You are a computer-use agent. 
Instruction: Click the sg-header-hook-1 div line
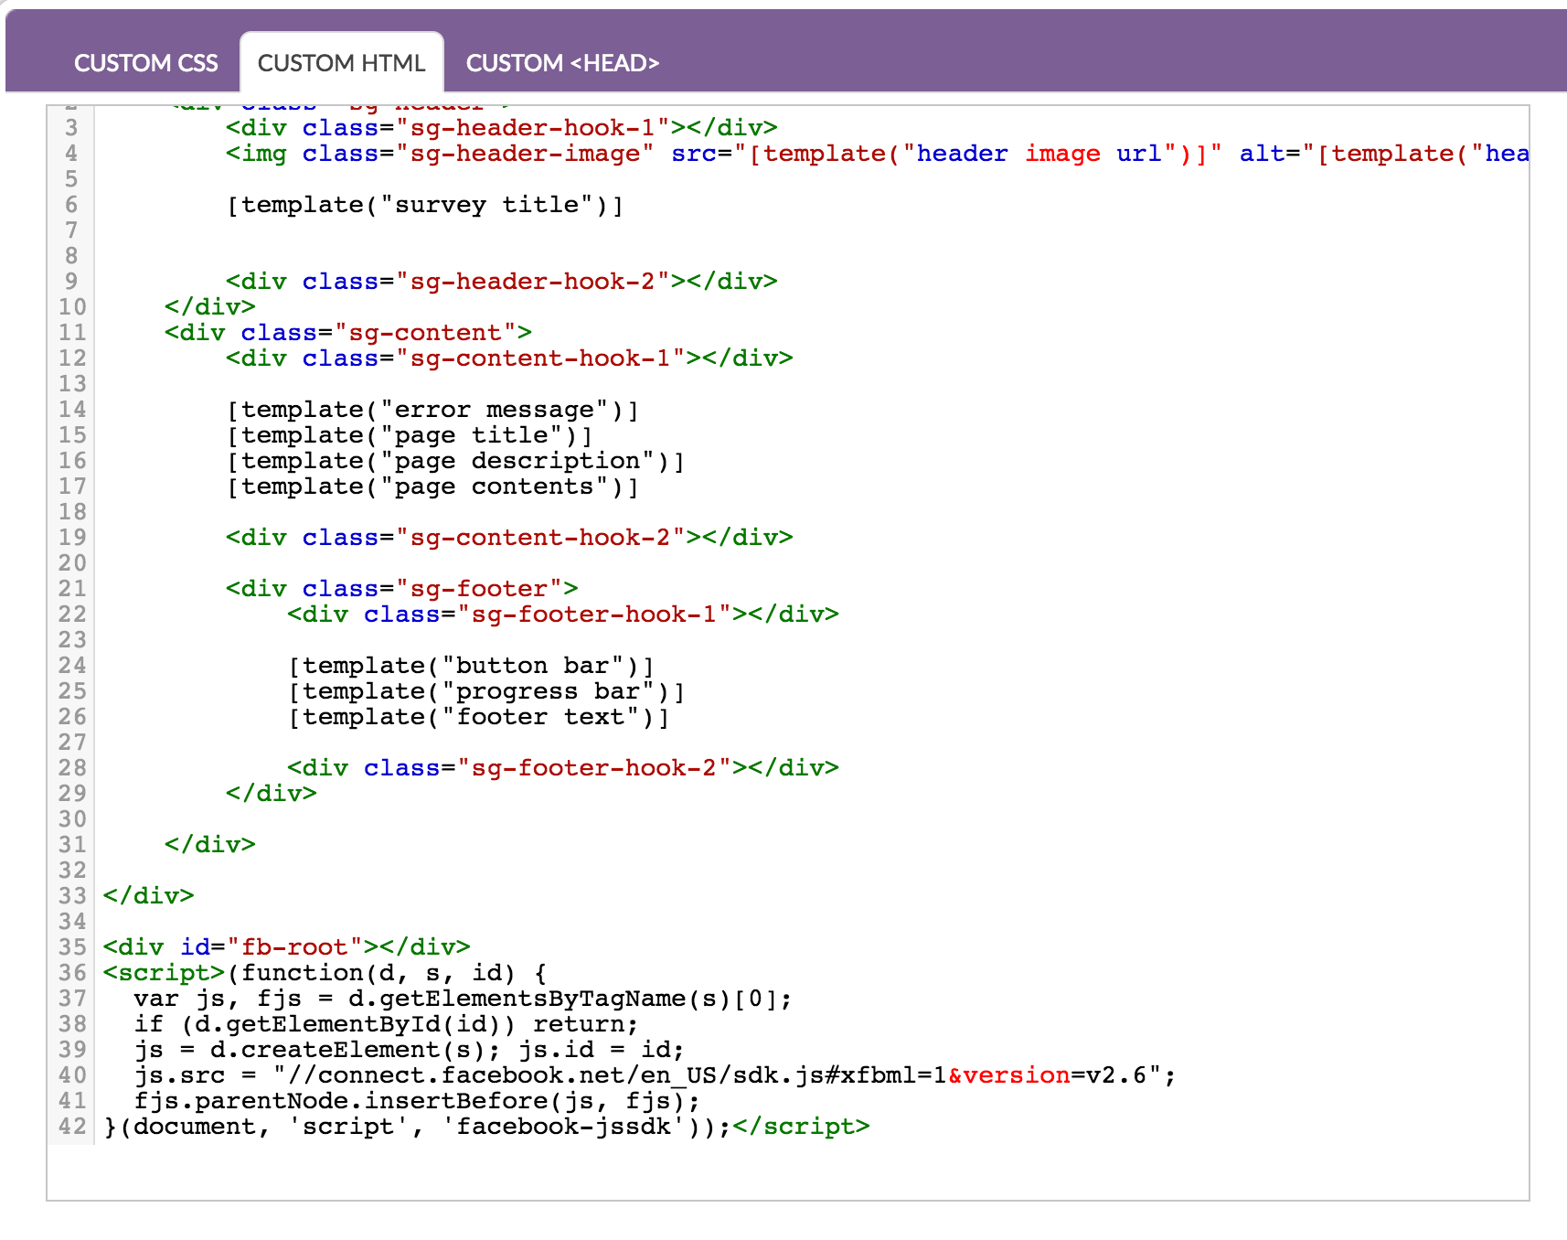502,128
